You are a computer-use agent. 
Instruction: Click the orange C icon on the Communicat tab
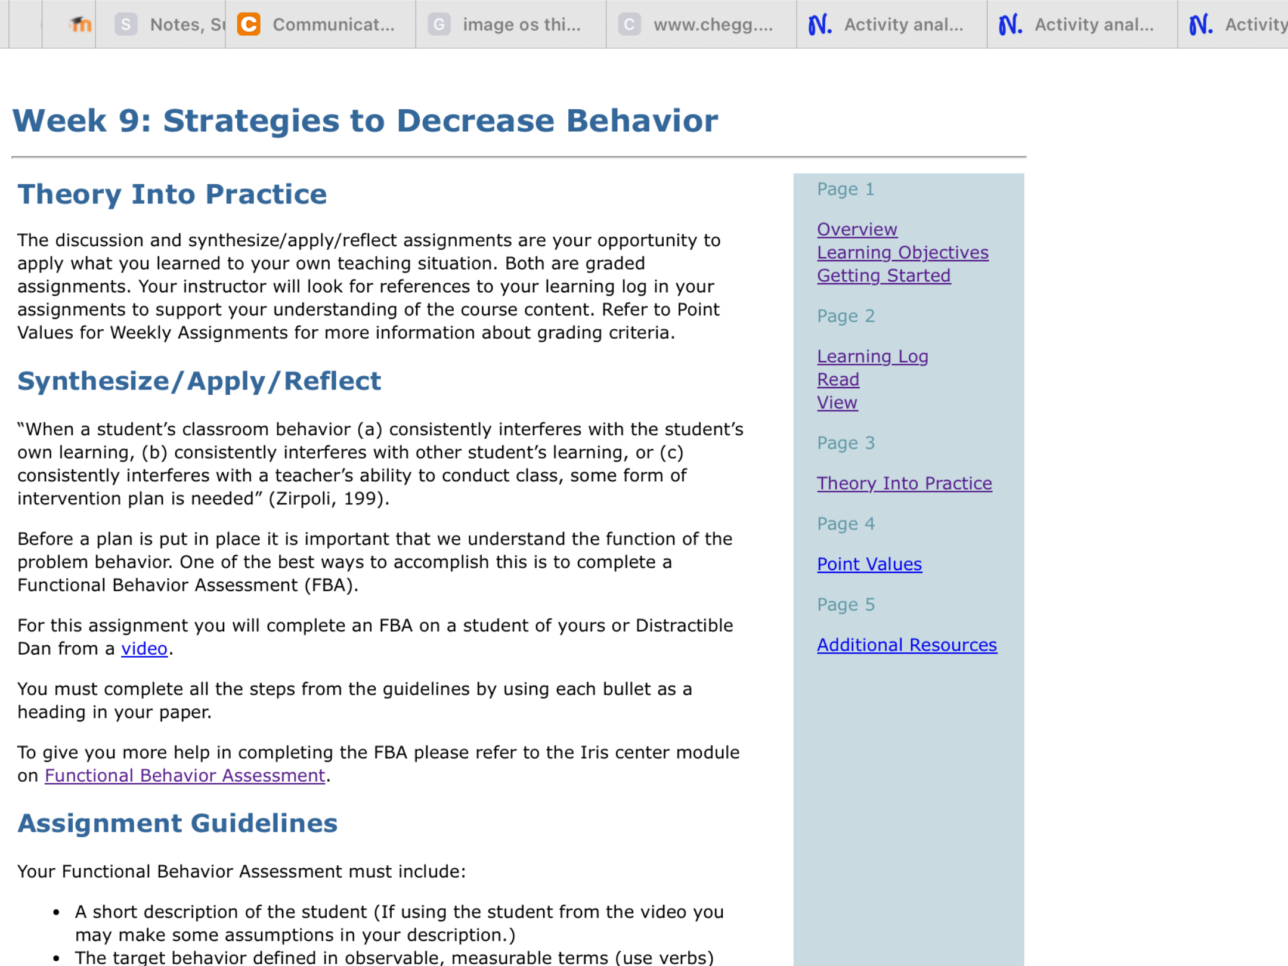tap(249, 24)
